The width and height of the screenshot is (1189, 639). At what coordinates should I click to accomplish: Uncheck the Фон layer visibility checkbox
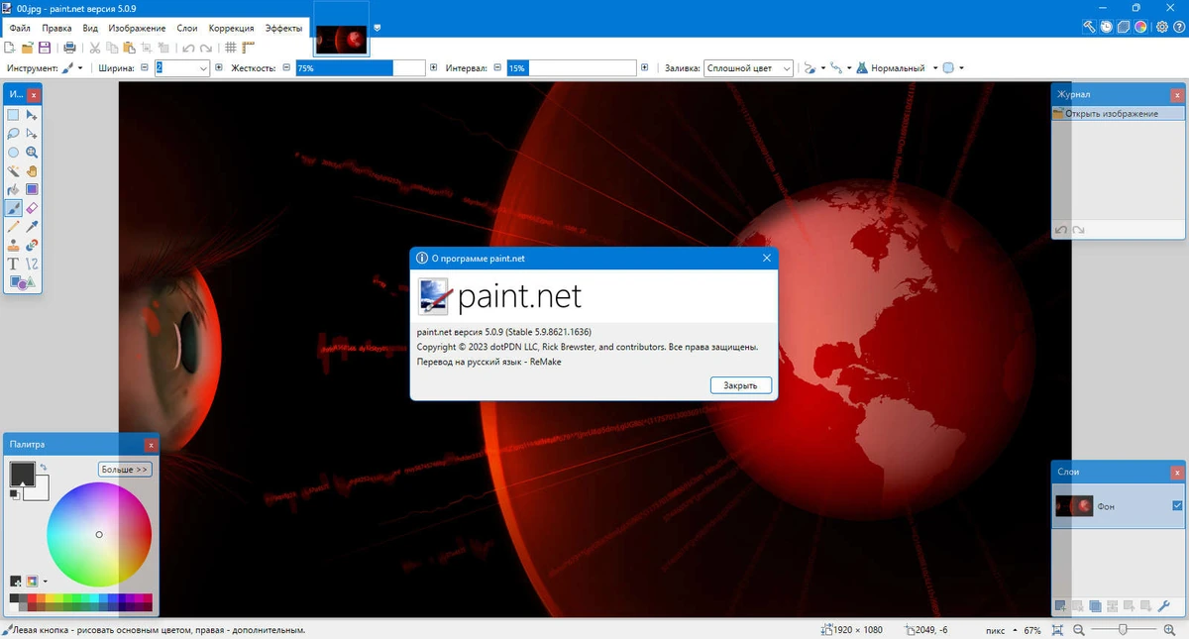1177,505
